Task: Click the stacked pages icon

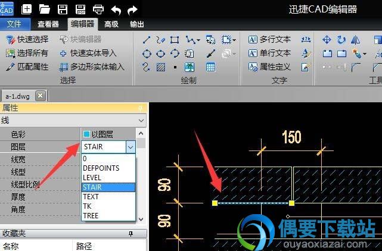Action: (190, 54)
